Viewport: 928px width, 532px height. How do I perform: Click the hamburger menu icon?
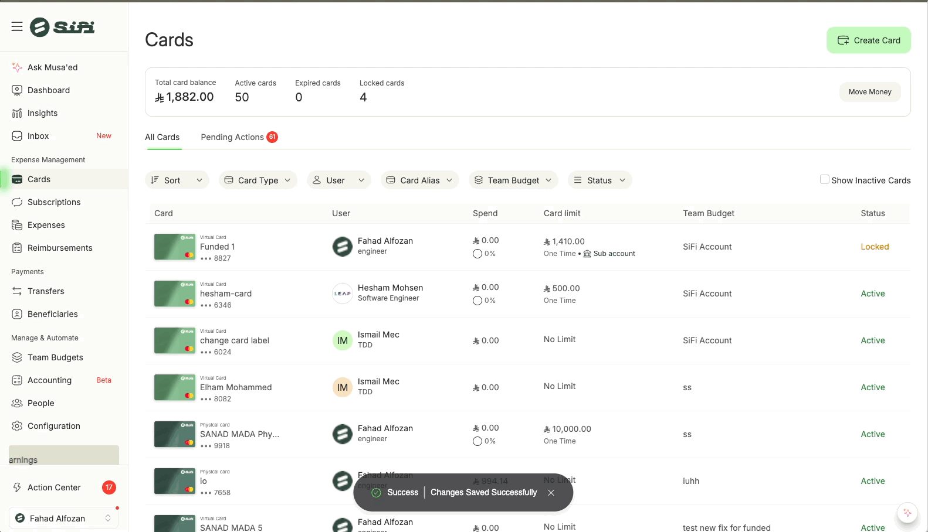point(17,26)
